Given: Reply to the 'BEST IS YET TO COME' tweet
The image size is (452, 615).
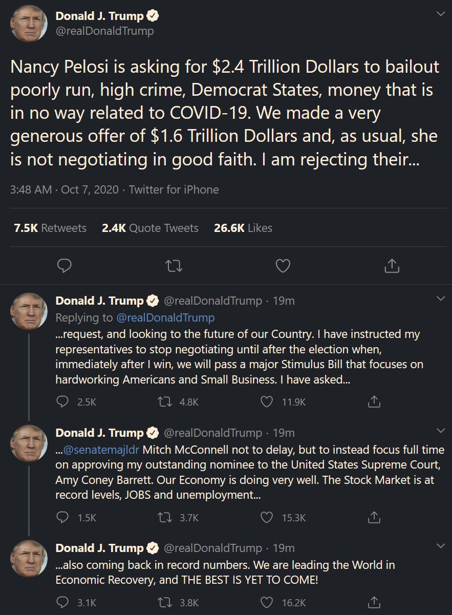Looking at the screenshot, I should tap(64, 602).
